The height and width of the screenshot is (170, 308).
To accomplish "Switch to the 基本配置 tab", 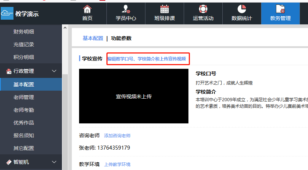I will [x=93, y=38].
